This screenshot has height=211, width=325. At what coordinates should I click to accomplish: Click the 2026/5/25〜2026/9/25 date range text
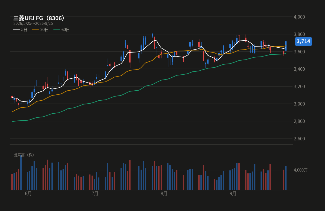tap(33, 24)
